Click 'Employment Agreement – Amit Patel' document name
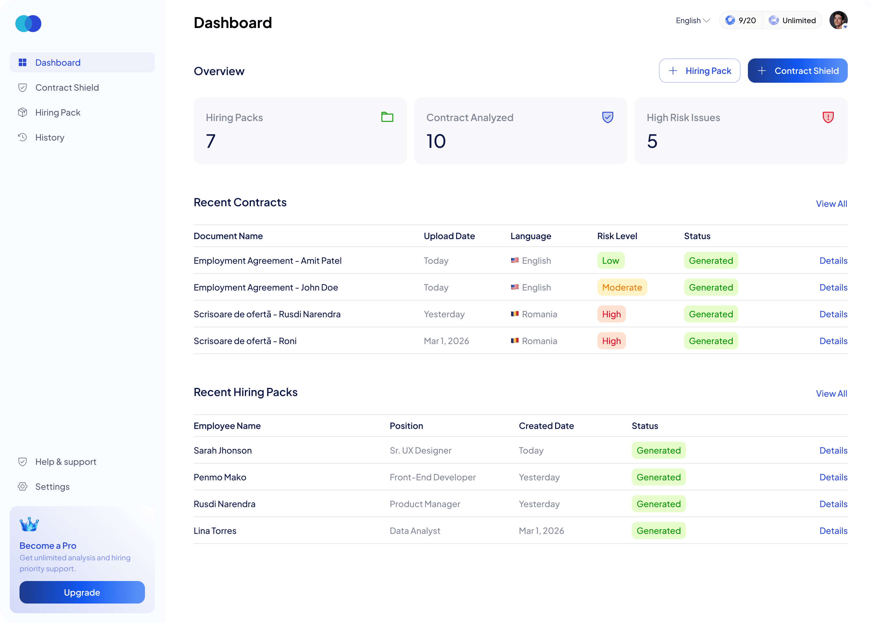The image size is (877, 623). click(x=268, y=260)
